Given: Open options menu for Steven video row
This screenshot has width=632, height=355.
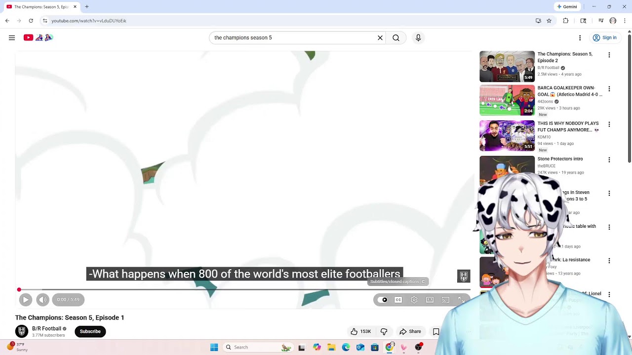Looking at the screenshot, I should (x=609, y=194).
